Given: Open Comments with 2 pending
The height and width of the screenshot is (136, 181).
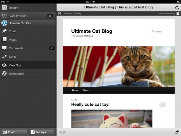Looking at the screenshot, I should pos(28,48).
